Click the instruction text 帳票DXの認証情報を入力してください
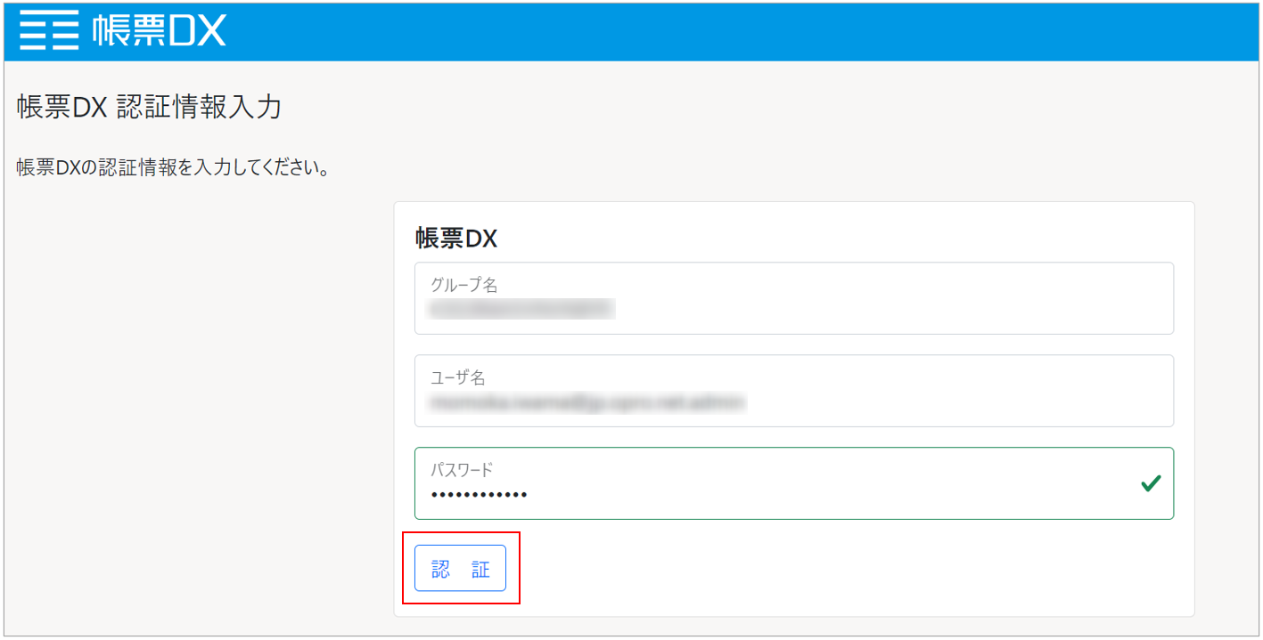Image resolution: width=1263 pixels, height=640 pixels. point(174,167)
